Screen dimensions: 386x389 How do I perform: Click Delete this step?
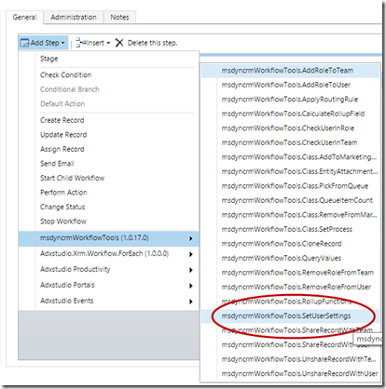pyautogui.click(x=153, y=43)
